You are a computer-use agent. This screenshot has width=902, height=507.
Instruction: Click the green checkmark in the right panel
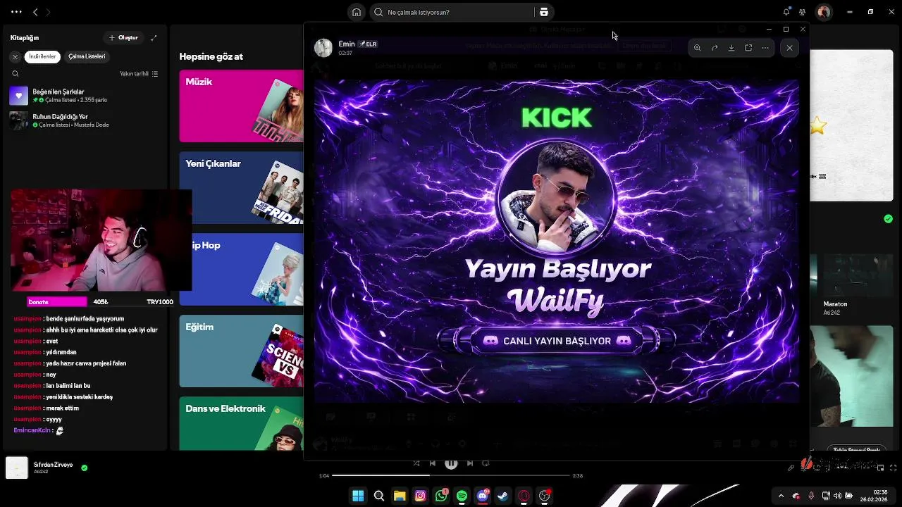[888, 219]
